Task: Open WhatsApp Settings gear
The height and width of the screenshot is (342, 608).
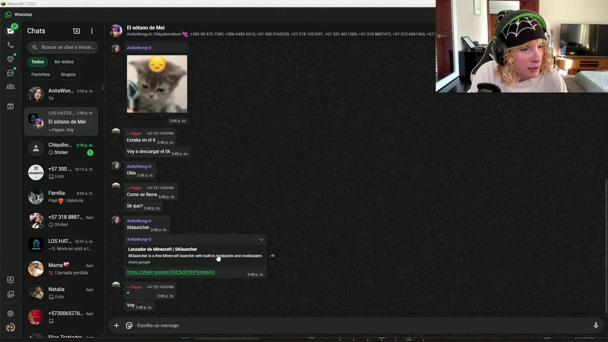Action: tap(10, 313)
